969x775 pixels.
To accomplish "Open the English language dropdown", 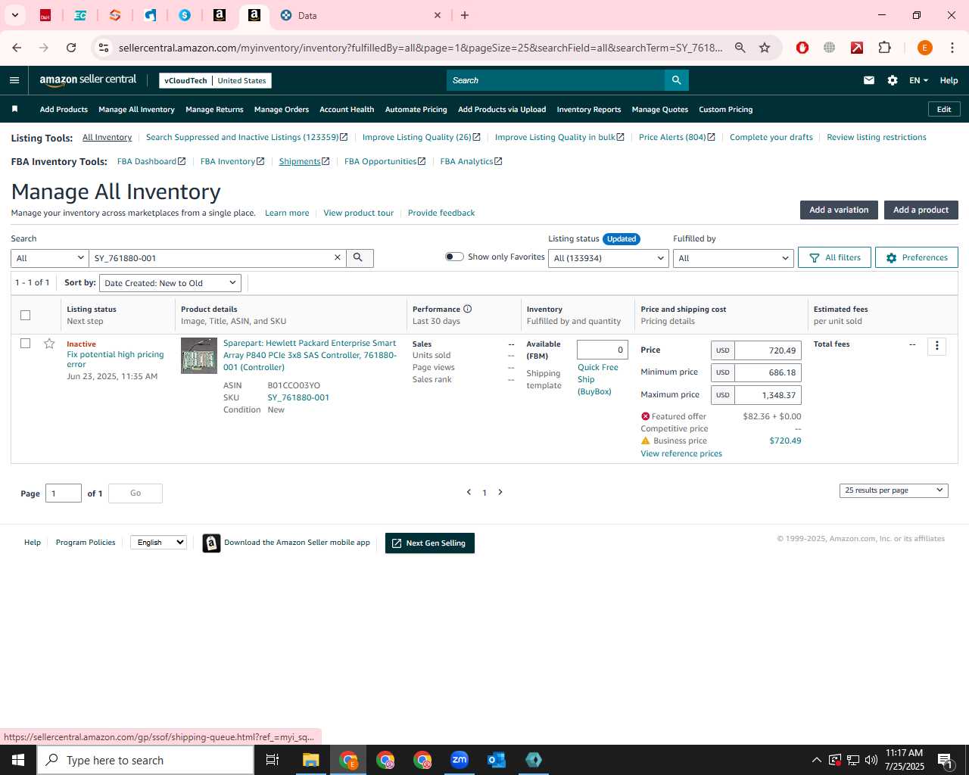I will click(x=158, y=542).
